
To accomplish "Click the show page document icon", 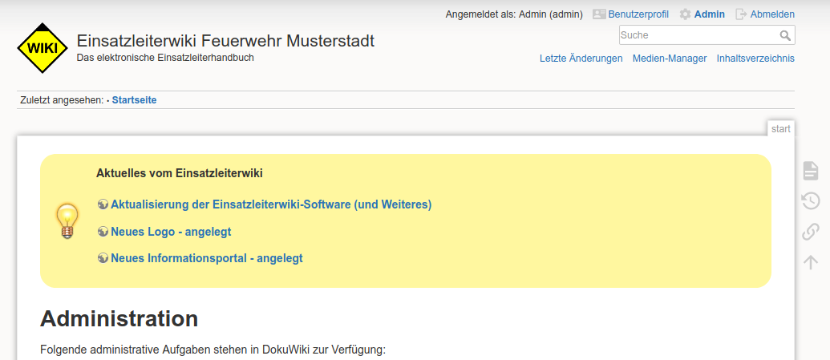I will [x=811, y=170].
